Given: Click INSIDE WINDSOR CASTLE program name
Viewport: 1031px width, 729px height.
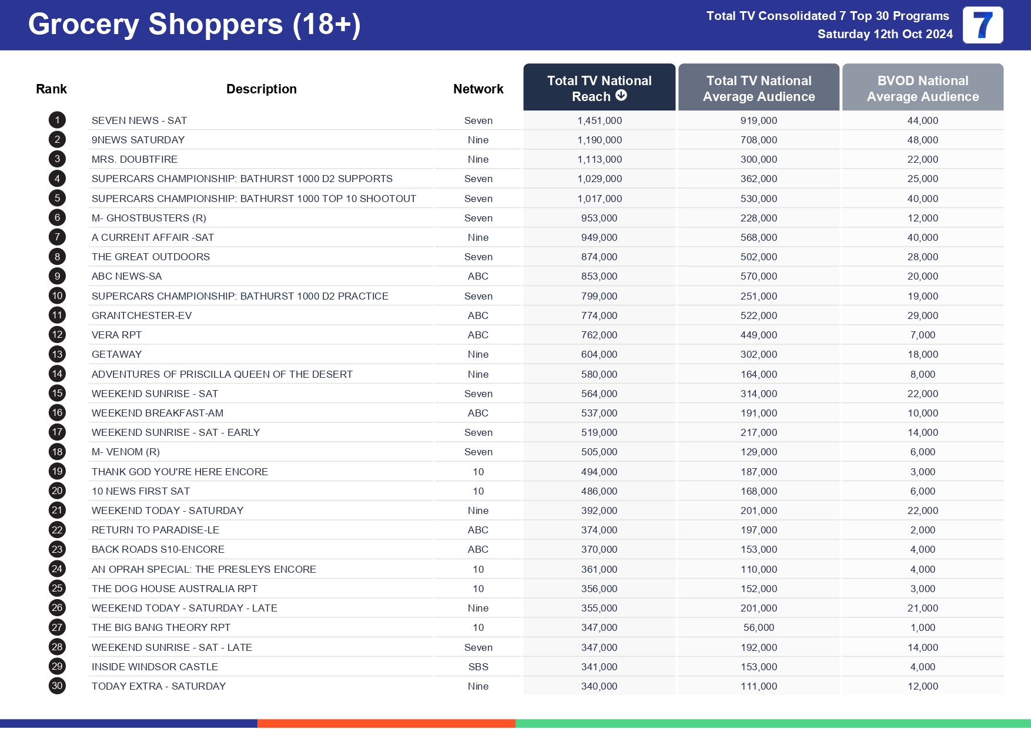Looking at the screenshot, I should click(155, 667).
